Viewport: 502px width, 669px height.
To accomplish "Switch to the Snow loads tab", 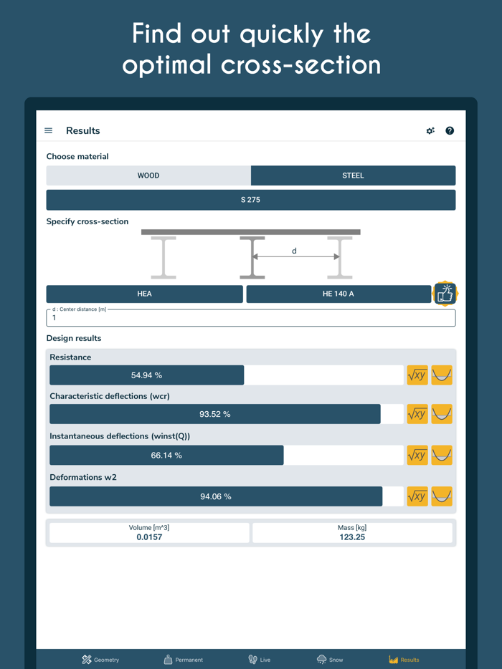I will point(330,660).
